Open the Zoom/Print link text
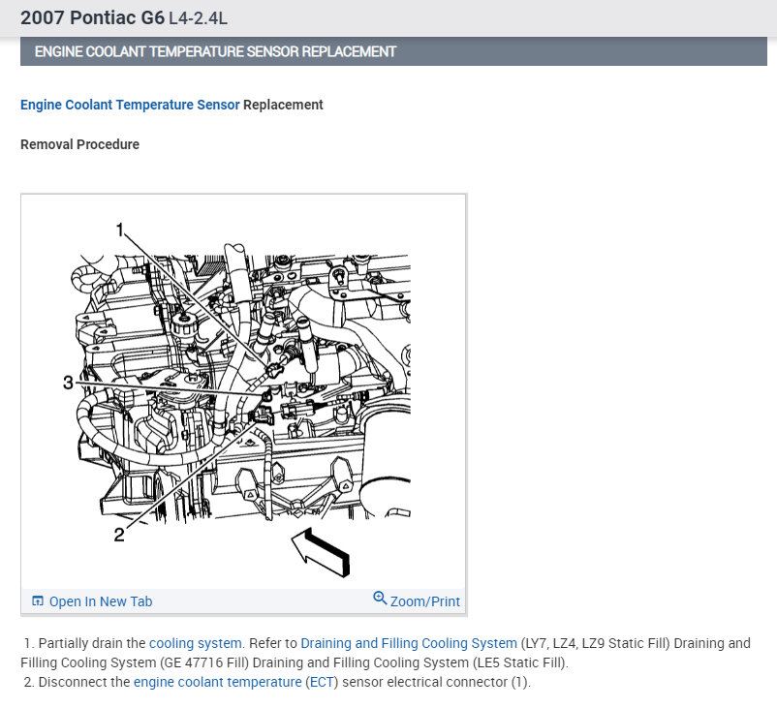777x708 pixels. pos(424,601)
